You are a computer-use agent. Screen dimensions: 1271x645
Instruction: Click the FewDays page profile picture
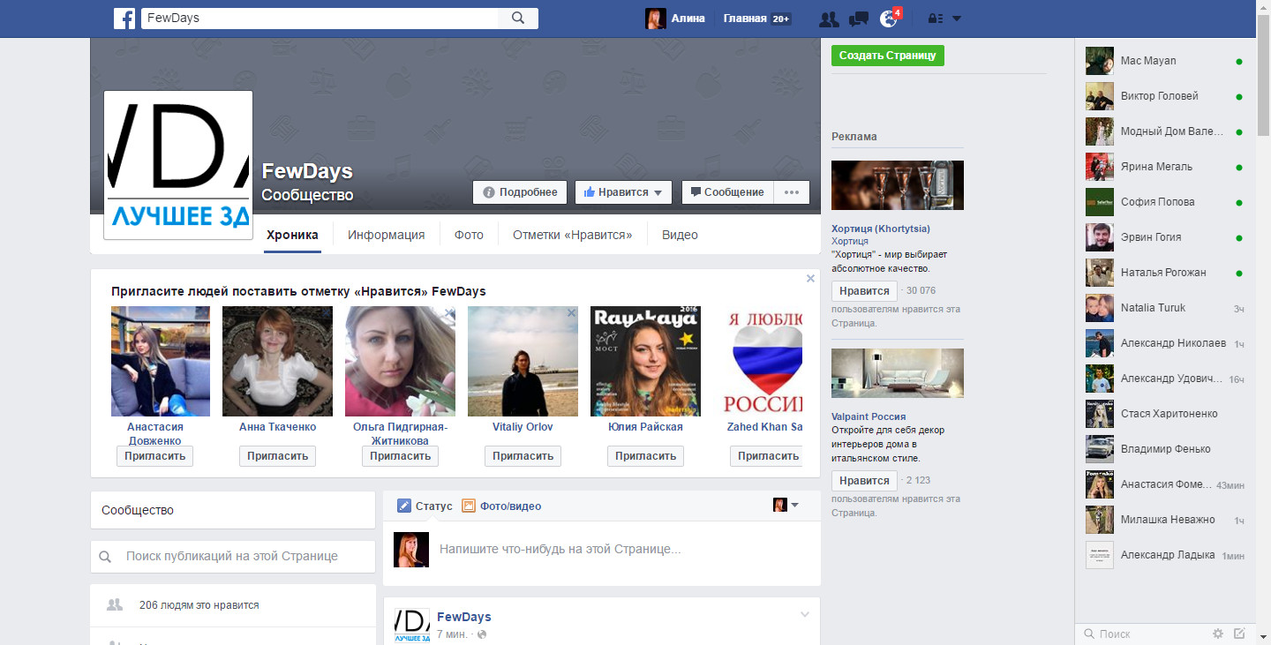178,165
